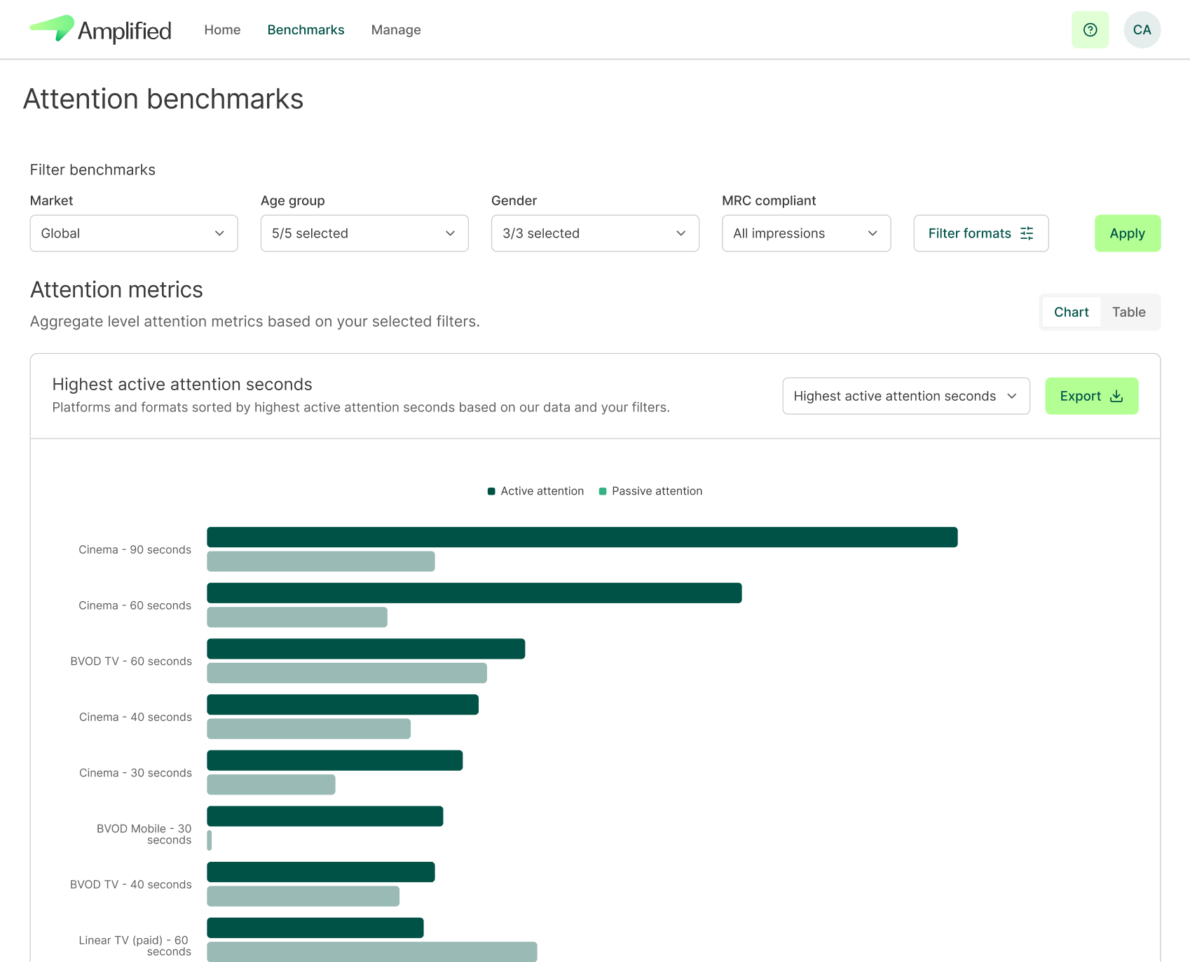Screen dimensions: 1190x962
Task: Click the 'Cinema - 60 seconds' axis label
Action: 135,605
